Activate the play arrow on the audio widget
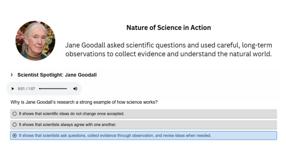 13,89
